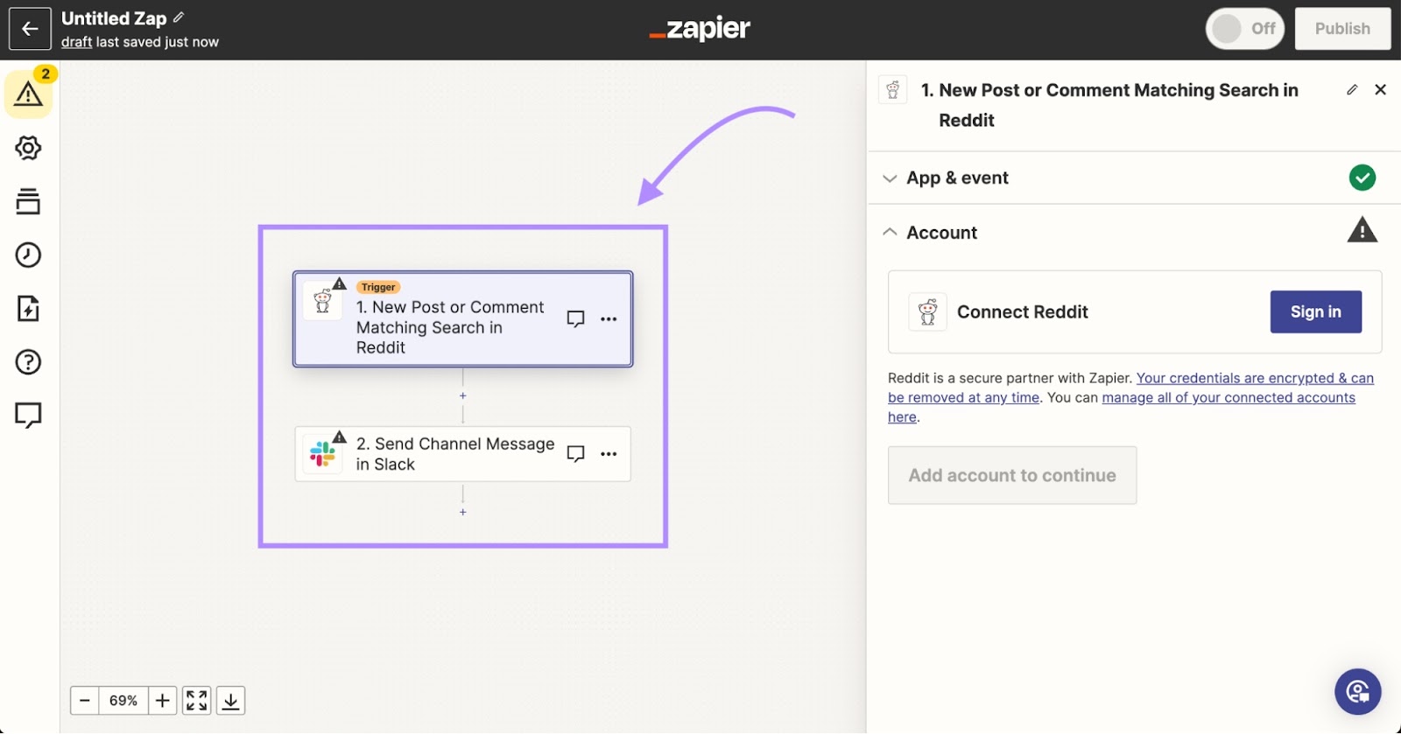This screenshot has width=1401, height=734.
Task: Open the Zap details file-bolt icon
Action: click(28, 309)
